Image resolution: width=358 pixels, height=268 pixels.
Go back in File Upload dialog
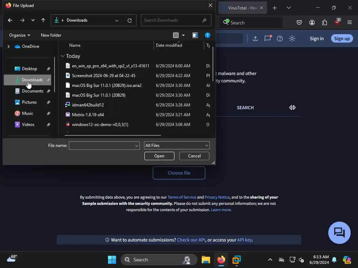[x=10, y=20]
